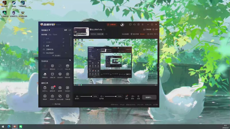Open the message icon in title bar
Image resolution: width=230 pixels, height=129 pixels.
tap(130, 24)
